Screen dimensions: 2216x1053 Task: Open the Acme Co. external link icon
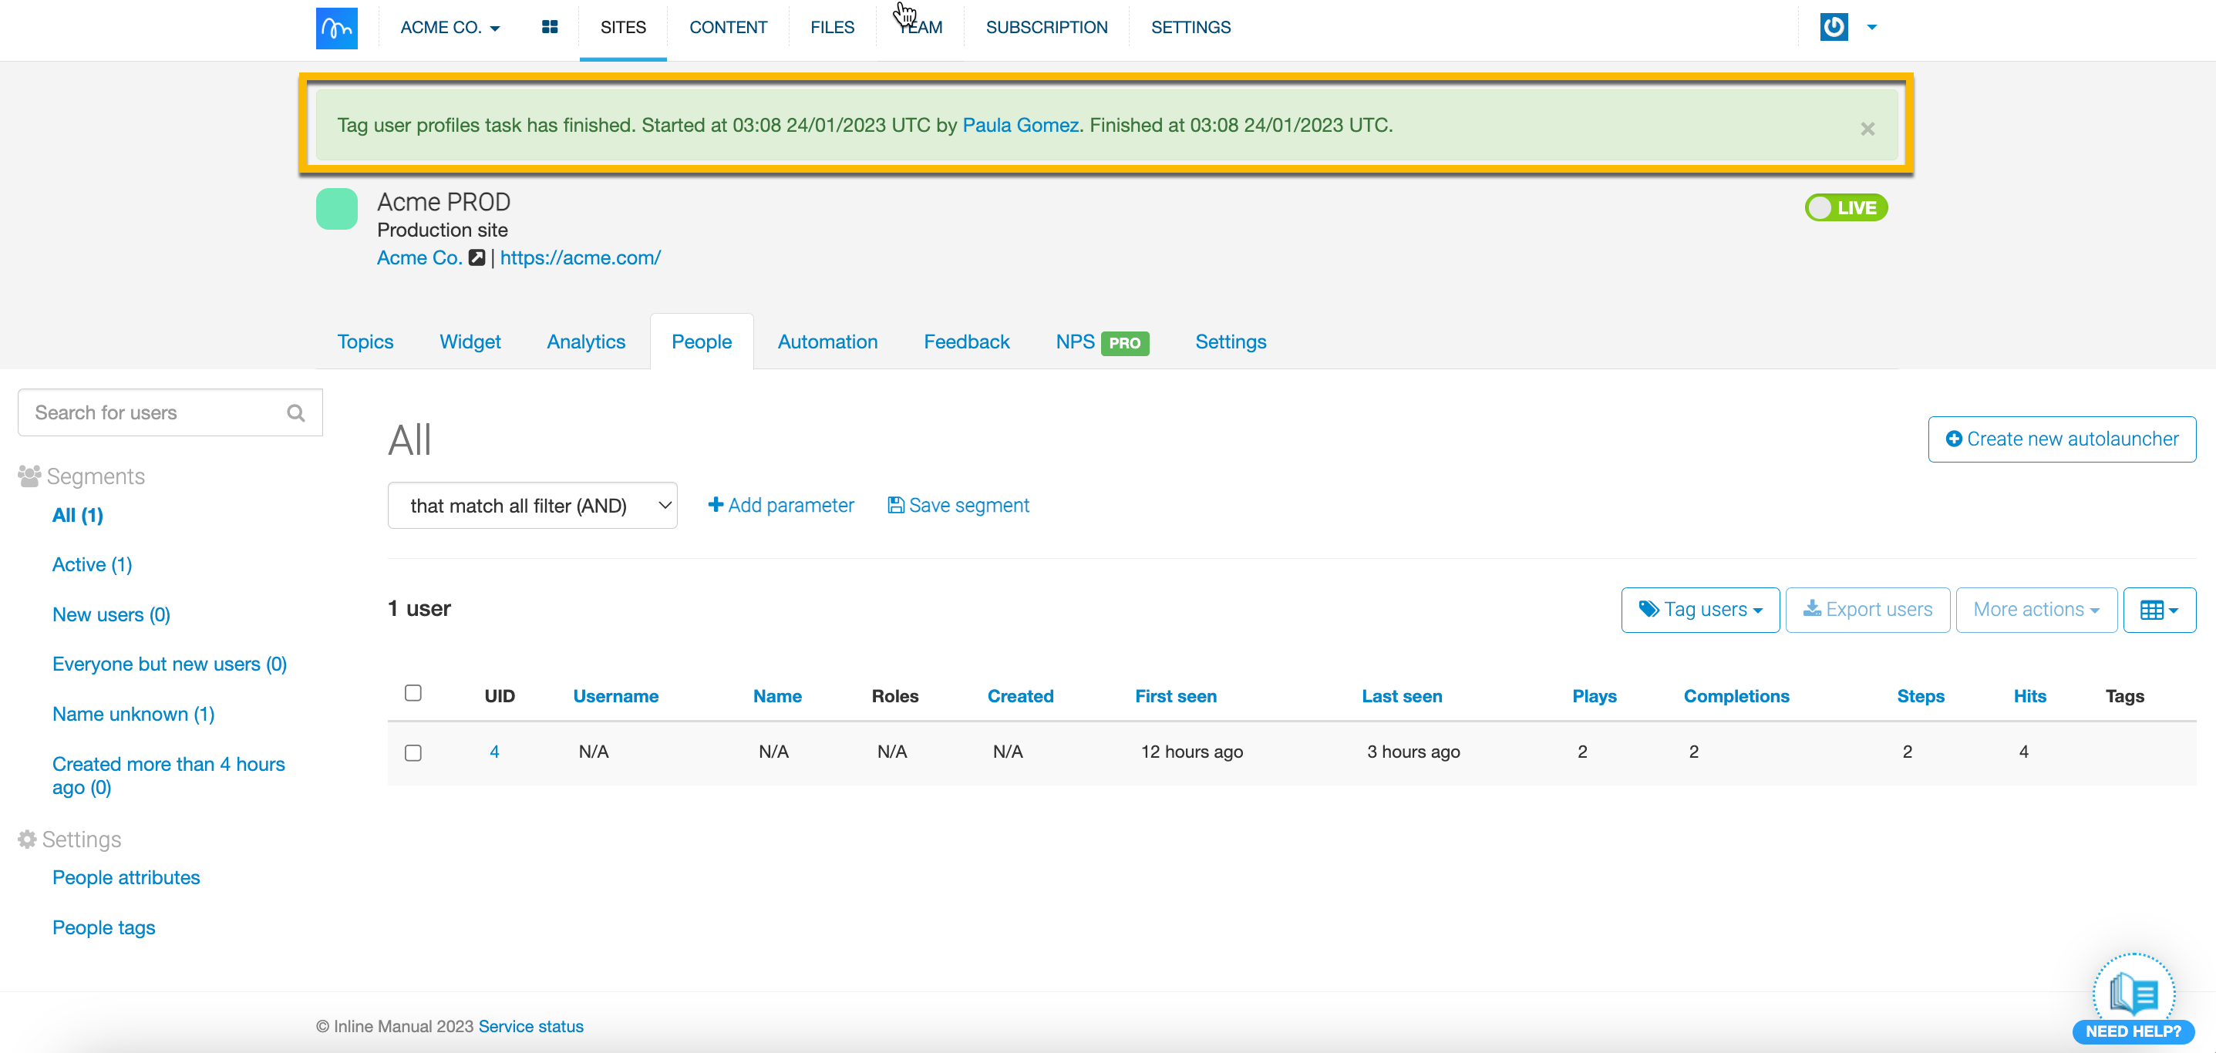[477, 258]
